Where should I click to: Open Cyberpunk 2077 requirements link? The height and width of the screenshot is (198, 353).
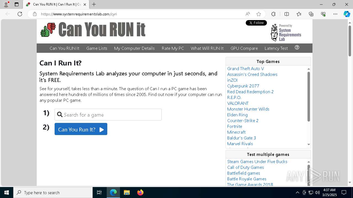pos(243,86)
